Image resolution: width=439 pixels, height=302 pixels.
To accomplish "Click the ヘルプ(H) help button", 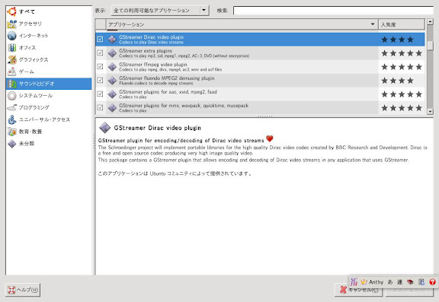I will 23,290.
